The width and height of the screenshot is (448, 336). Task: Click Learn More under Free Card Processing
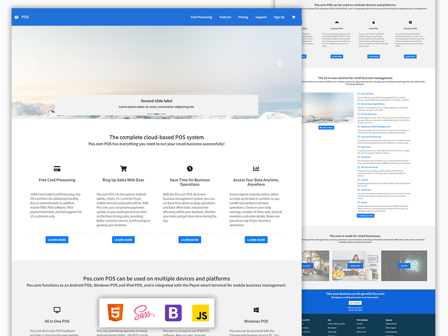[57, 240]
